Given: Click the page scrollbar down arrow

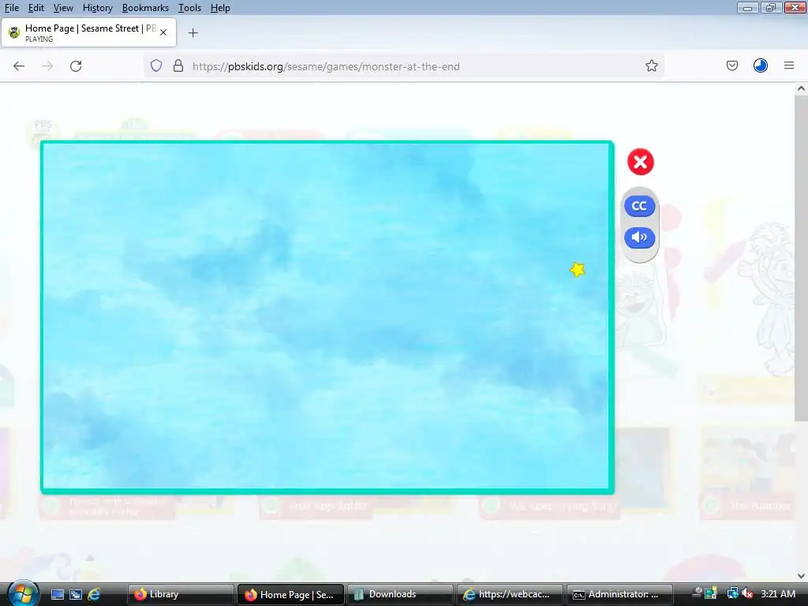Looking at the screenshot, I should click(x=802, y=576).
